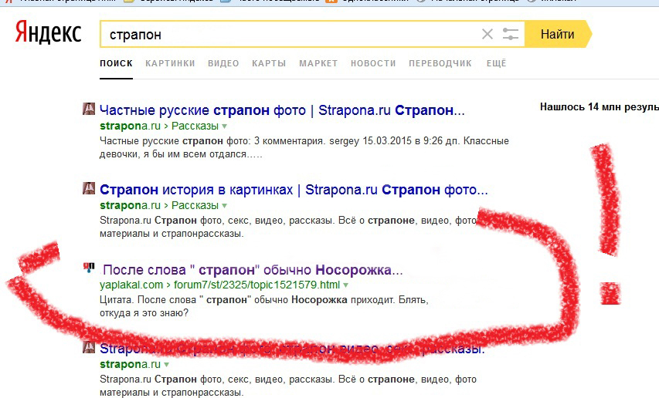
Task: Click the yaplakal.com domain link
Action: pos(131,285)
